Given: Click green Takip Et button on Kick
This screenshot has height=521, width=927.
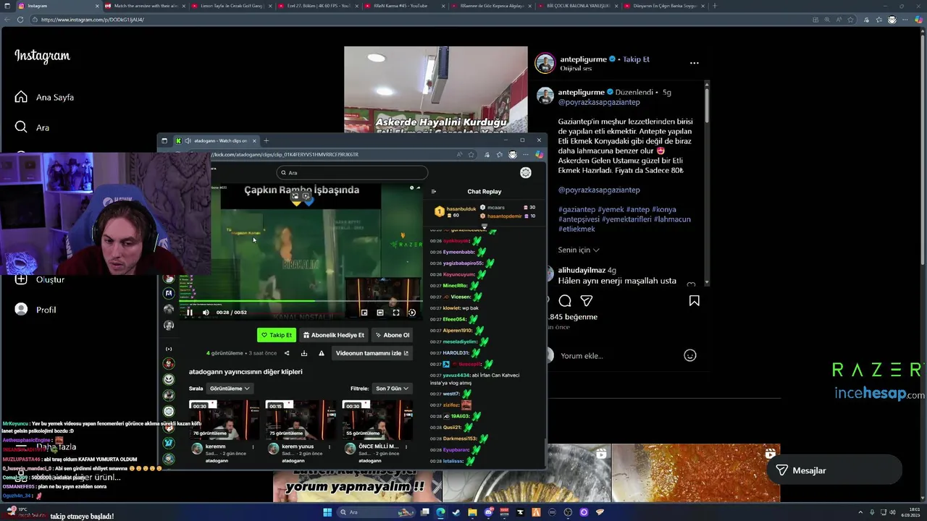Looking at the screenshot, I should click(277, 335).
